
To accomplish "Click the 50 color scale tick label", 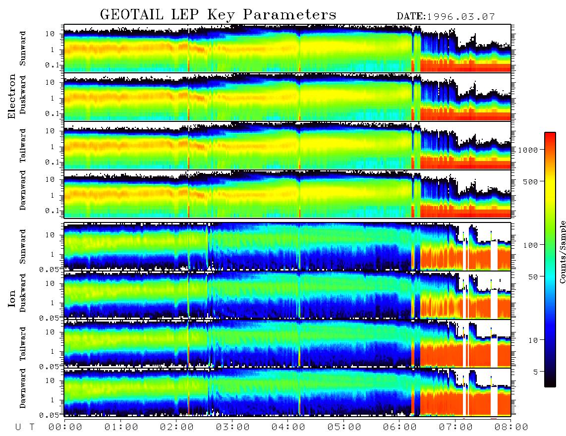I will coord(533,277).
